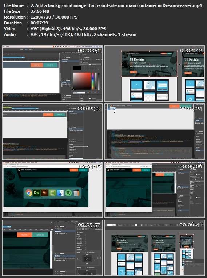Image resolution: width=207 pixels, height=278 pixels.
Task: Select the Spotify icon in the app switcher
Action: coord(68,193)
